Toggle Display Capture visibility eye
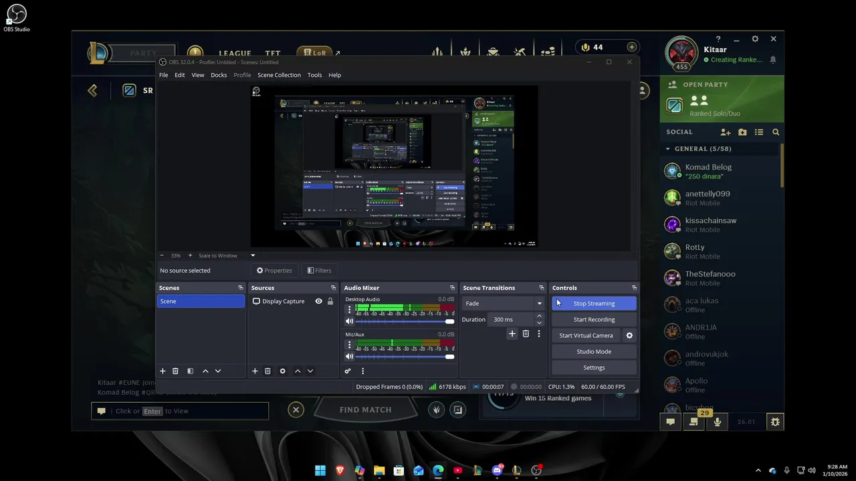This screenshot has height=481, width=856. click(318, 301)
